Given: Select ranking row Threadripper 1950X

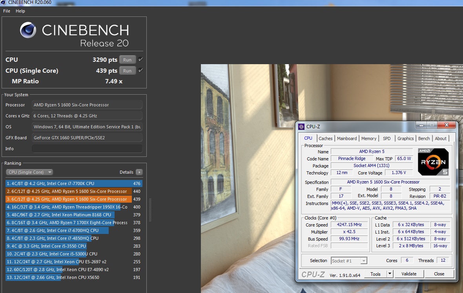Looking at the screenshot, I should click(74, 207).
